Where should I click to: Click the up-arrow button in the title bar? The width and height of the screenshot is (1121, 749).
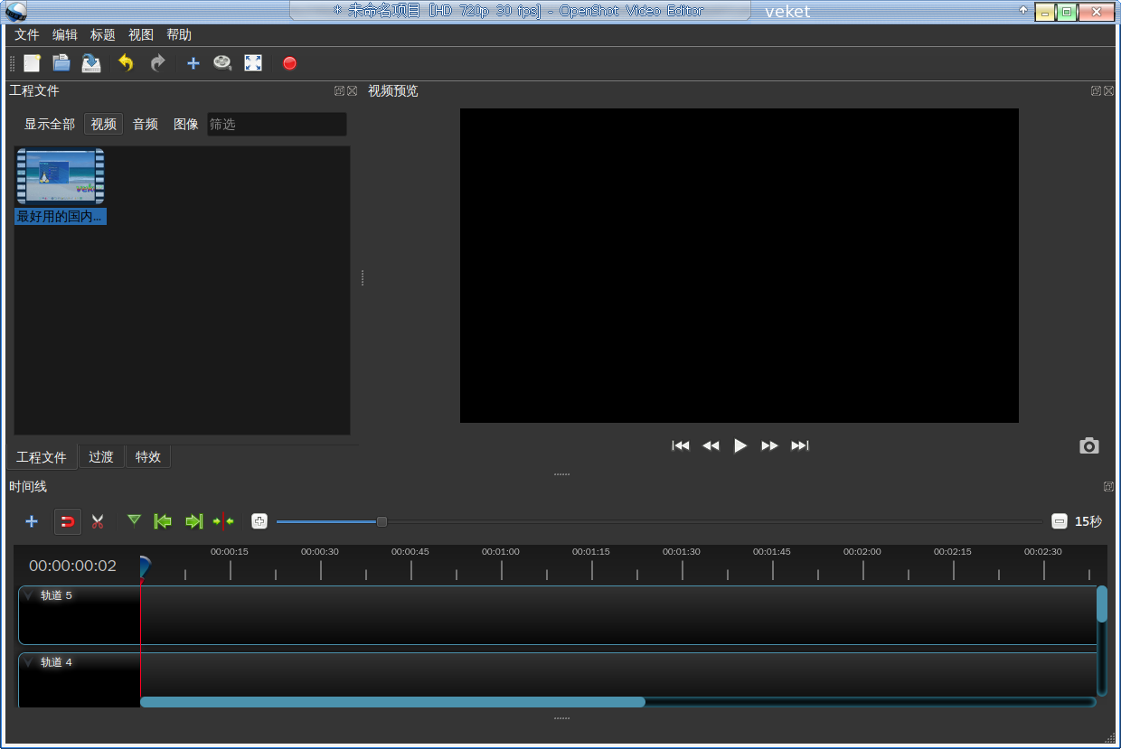point(1023,11)
